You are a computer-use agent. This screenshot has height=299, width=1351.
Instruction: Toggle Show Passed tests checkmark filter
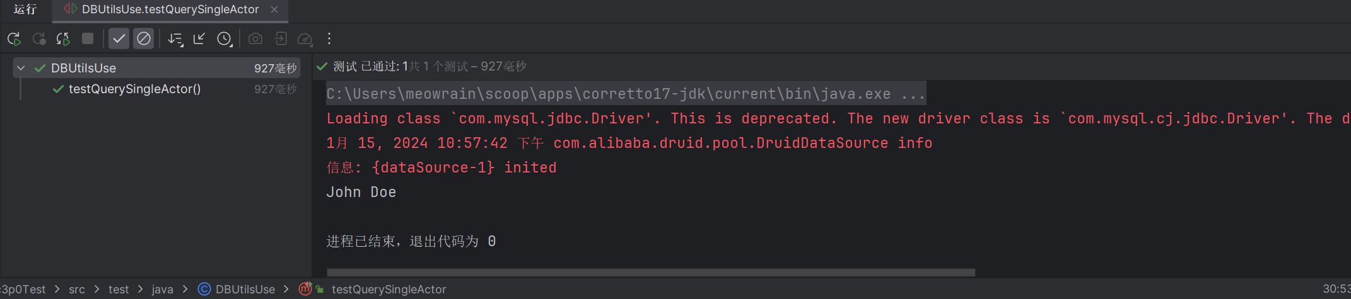119,39
